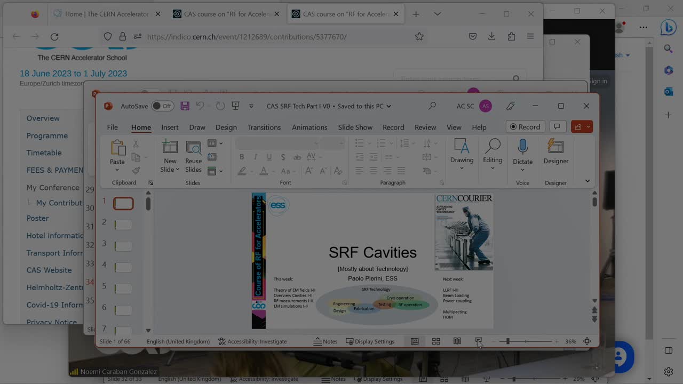
Task: Click the Paste clipboard icon
Action: (x=117, y=148)
